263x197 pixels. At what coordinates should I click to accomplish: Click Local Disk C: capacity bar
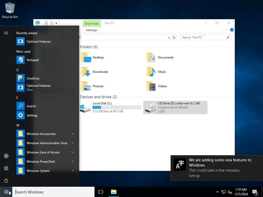(x=117, y=107)
